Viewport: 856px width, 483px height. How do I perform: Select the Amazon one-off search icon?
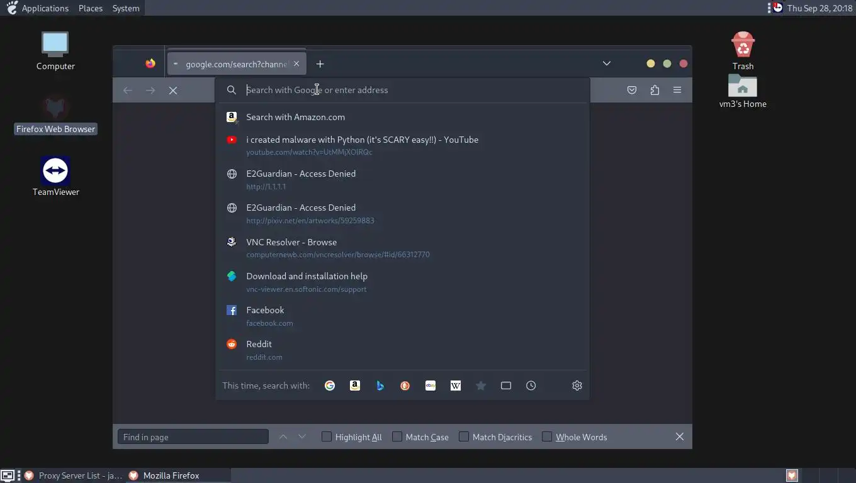click(355, 386)
